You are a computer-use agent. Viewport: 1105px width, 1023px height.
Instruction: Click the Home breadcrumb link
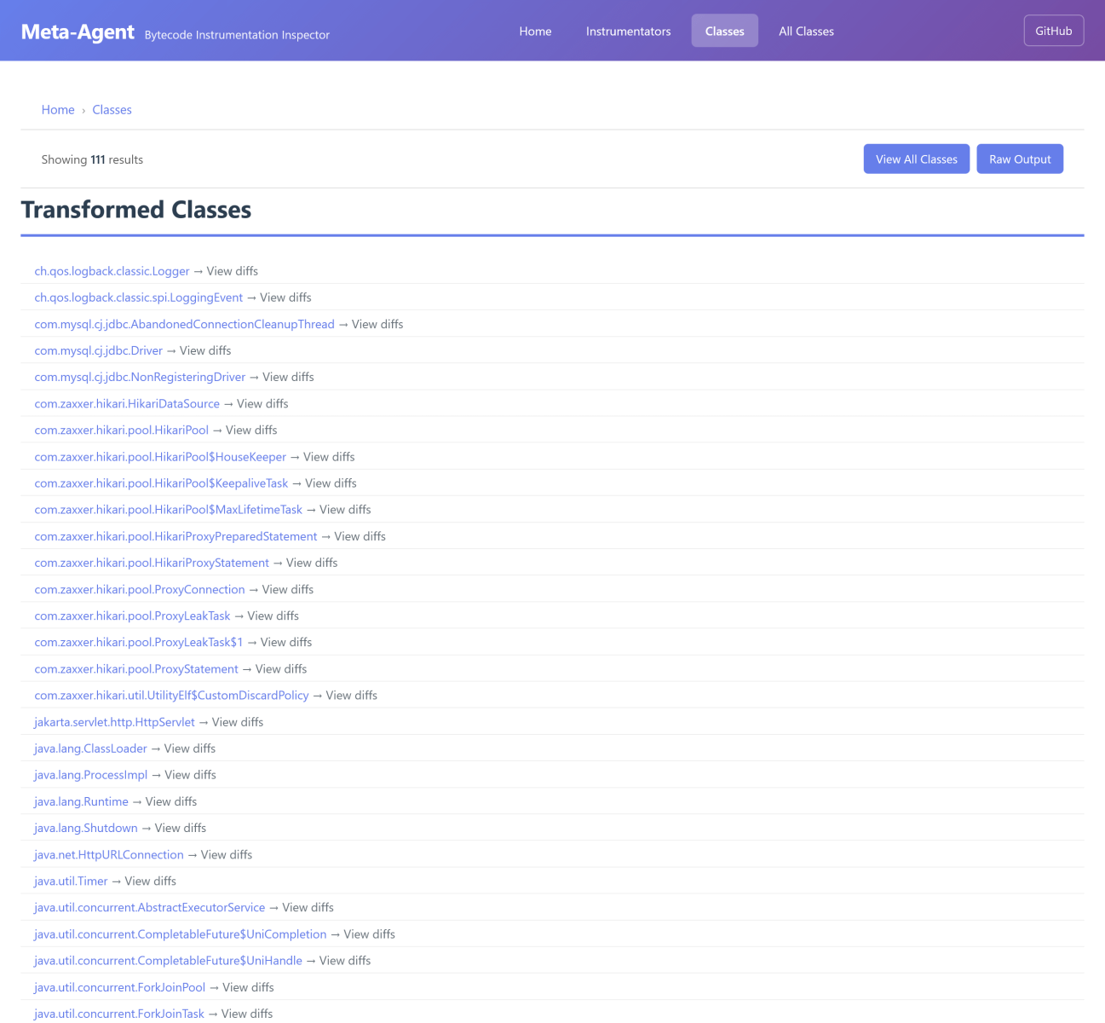[58, 110]
